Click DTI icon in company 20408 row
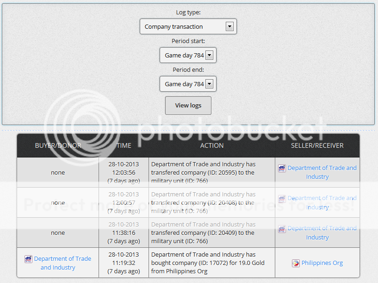 tap(282, 199)
